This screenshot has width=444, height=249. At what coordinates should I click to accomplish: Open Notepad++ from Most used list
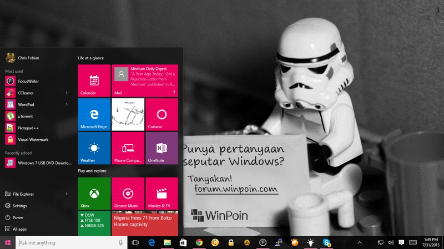point(37,128)
